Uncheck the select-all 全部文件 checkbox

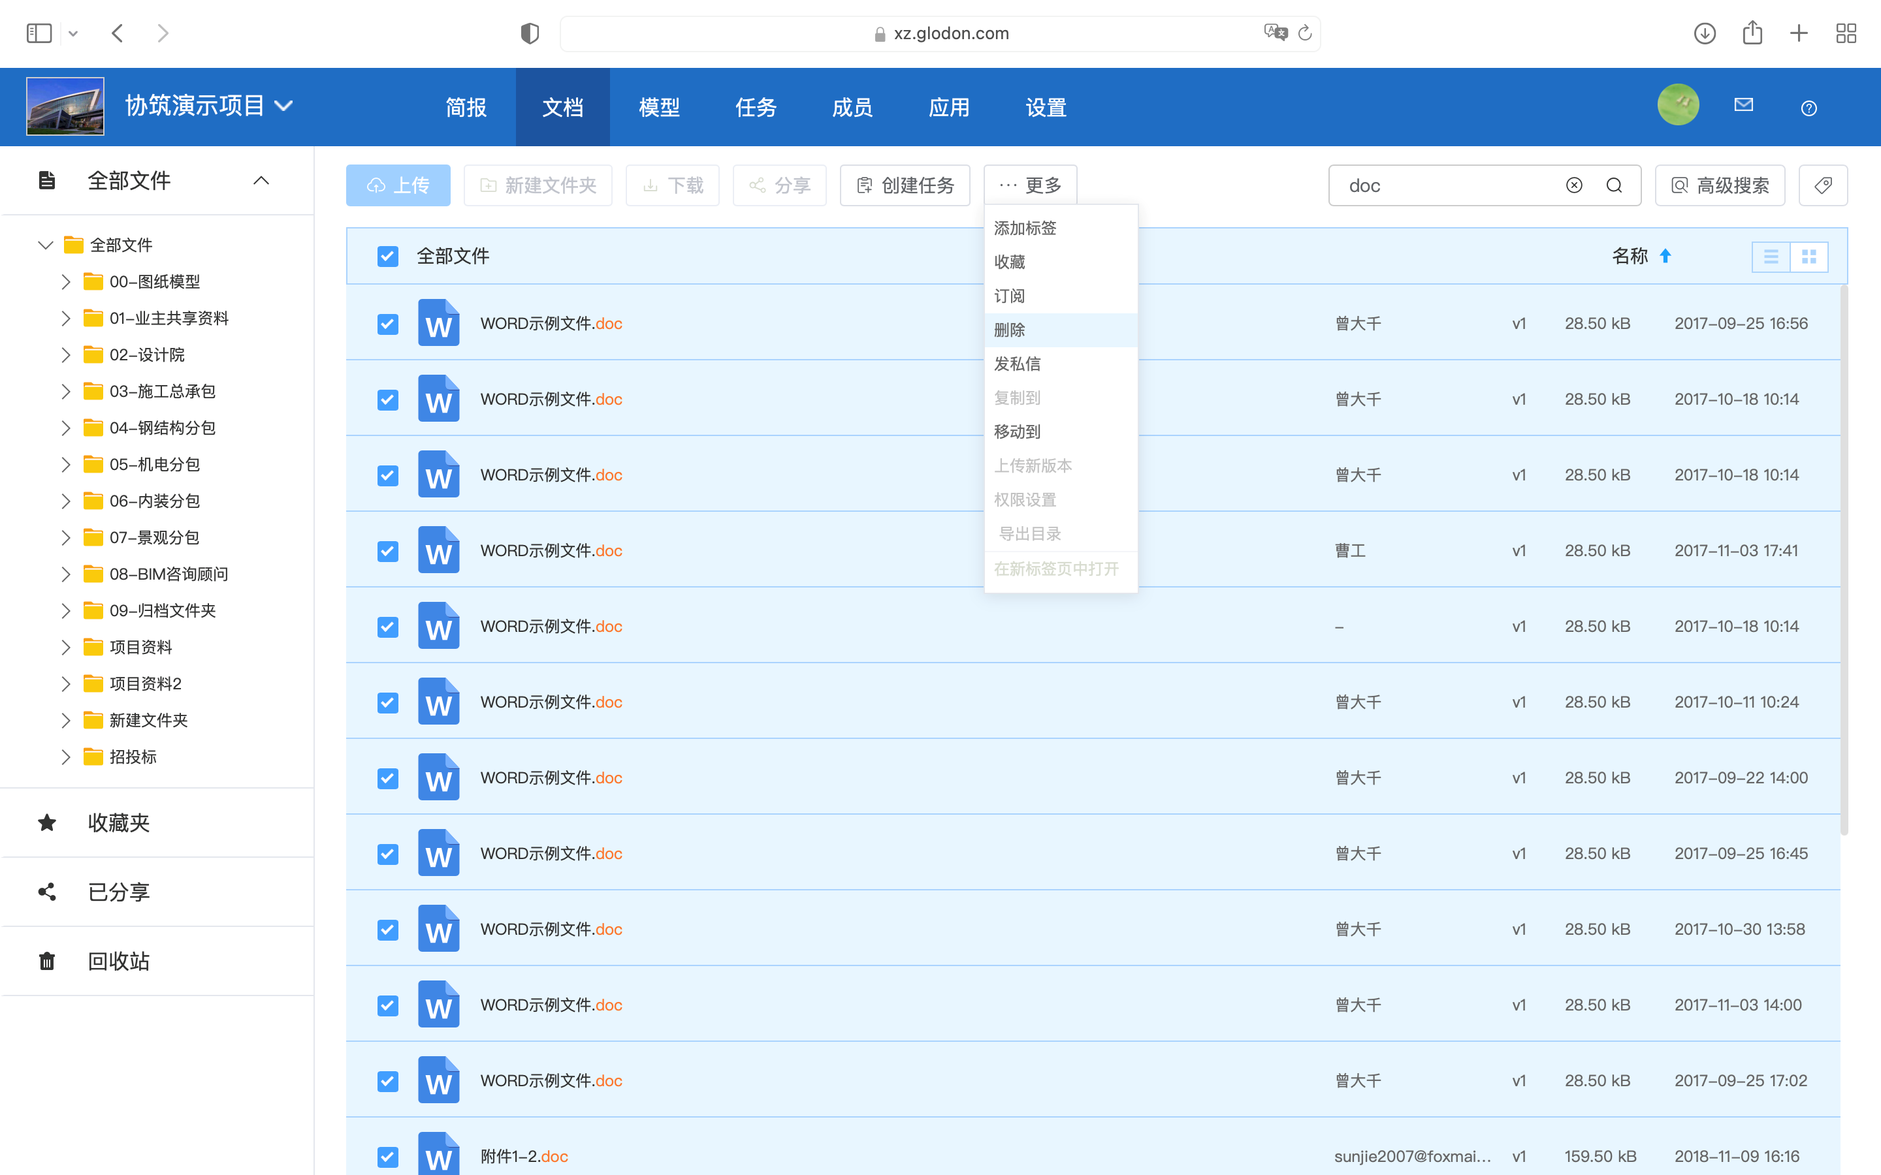[x=387, y=256]
